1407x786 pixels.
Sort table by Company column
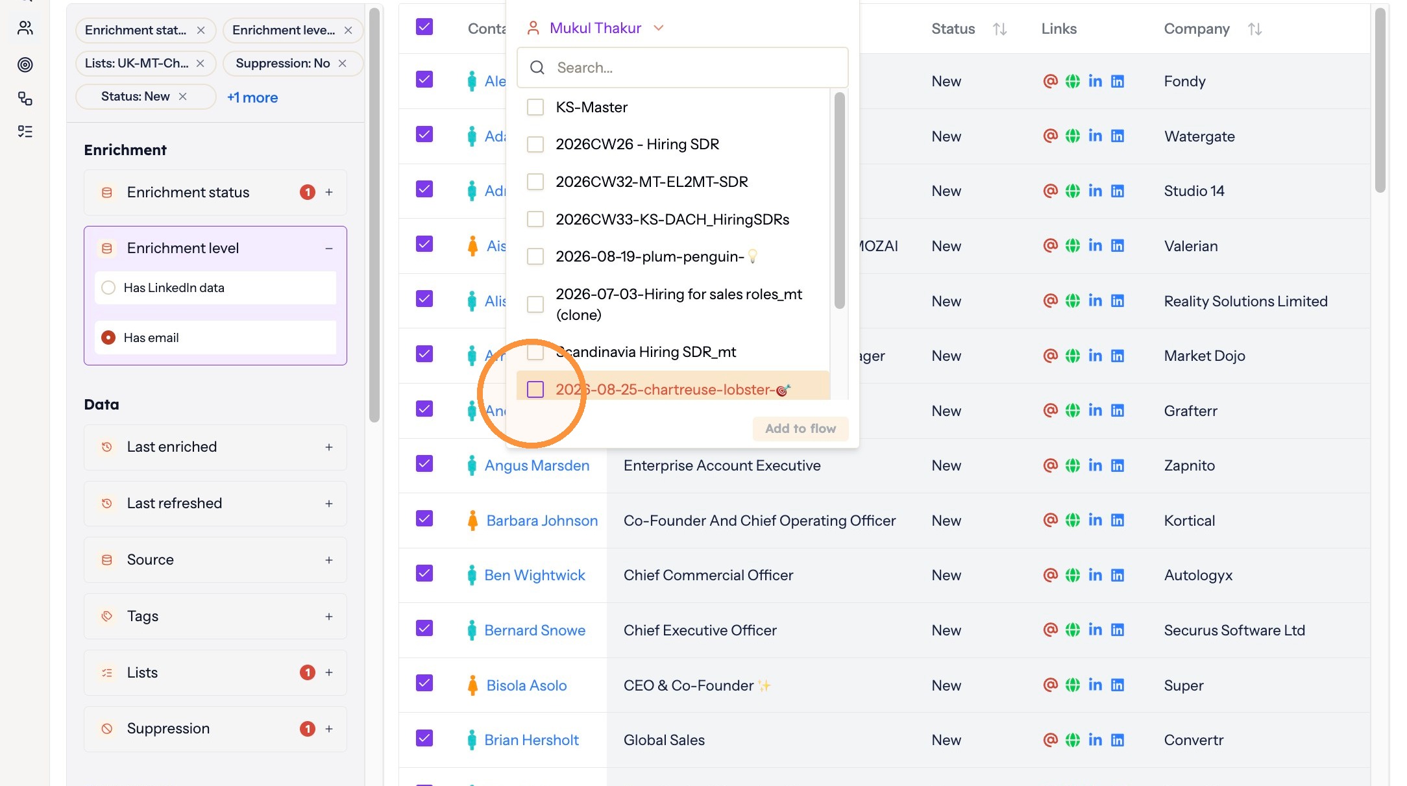coord(1254,29)
